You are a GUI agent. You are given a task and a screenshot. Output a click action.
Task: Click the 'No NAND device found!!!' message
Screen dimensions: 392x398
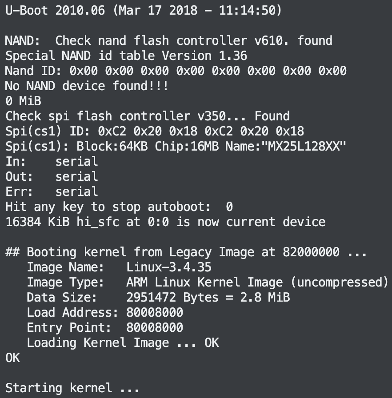click(x=87, y=86)
